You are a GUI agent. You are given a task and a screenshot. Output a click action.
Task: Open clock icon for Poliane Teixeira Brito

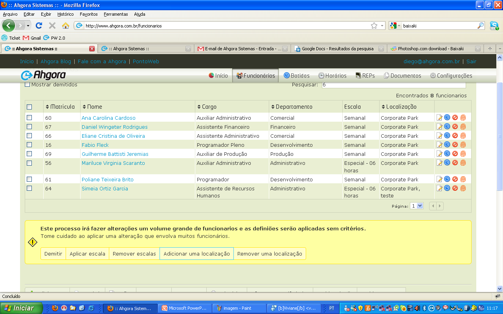click(447, 179)
